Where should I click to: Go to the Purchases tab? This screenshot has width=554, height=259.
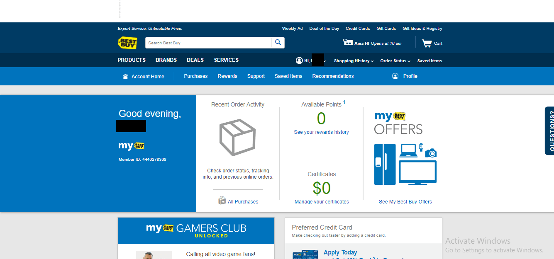pos(196,76)
